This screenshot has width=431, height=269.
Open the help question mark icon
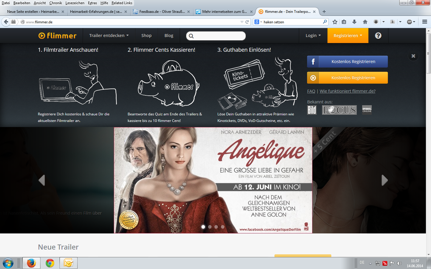[378, 36]
